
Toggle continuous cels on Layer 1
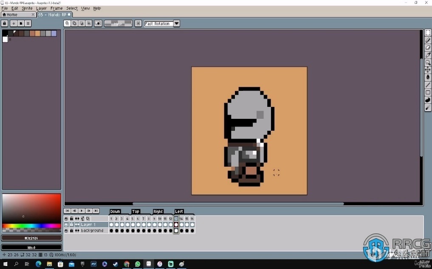(x=77, y=225)
